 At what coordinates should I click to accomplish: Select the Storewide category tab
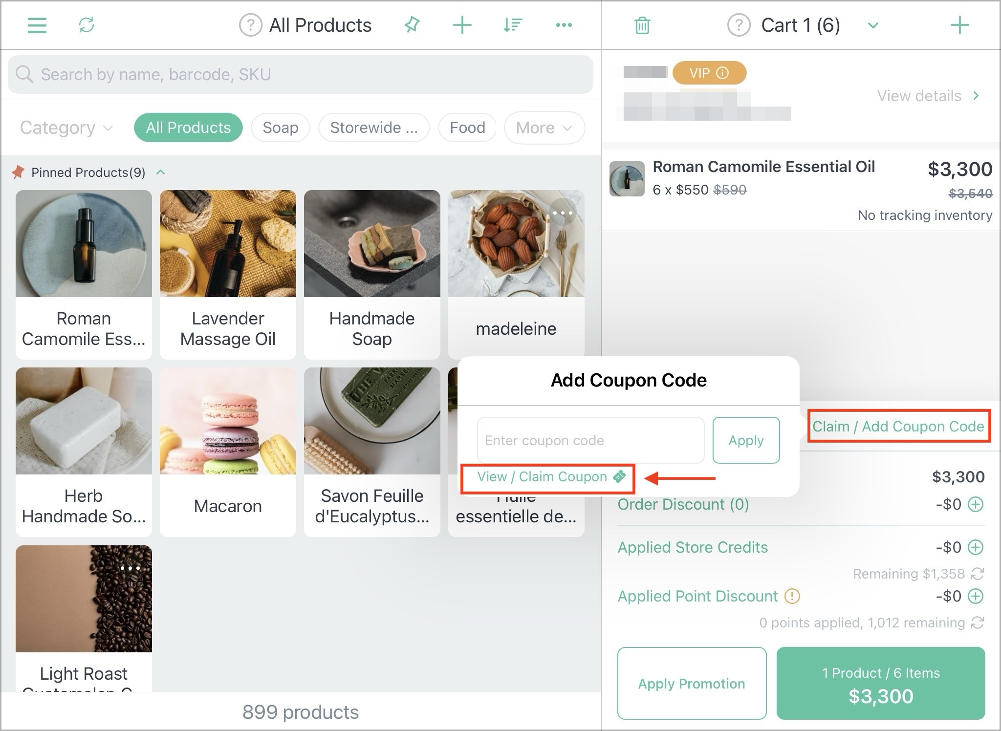pos(374,128)
